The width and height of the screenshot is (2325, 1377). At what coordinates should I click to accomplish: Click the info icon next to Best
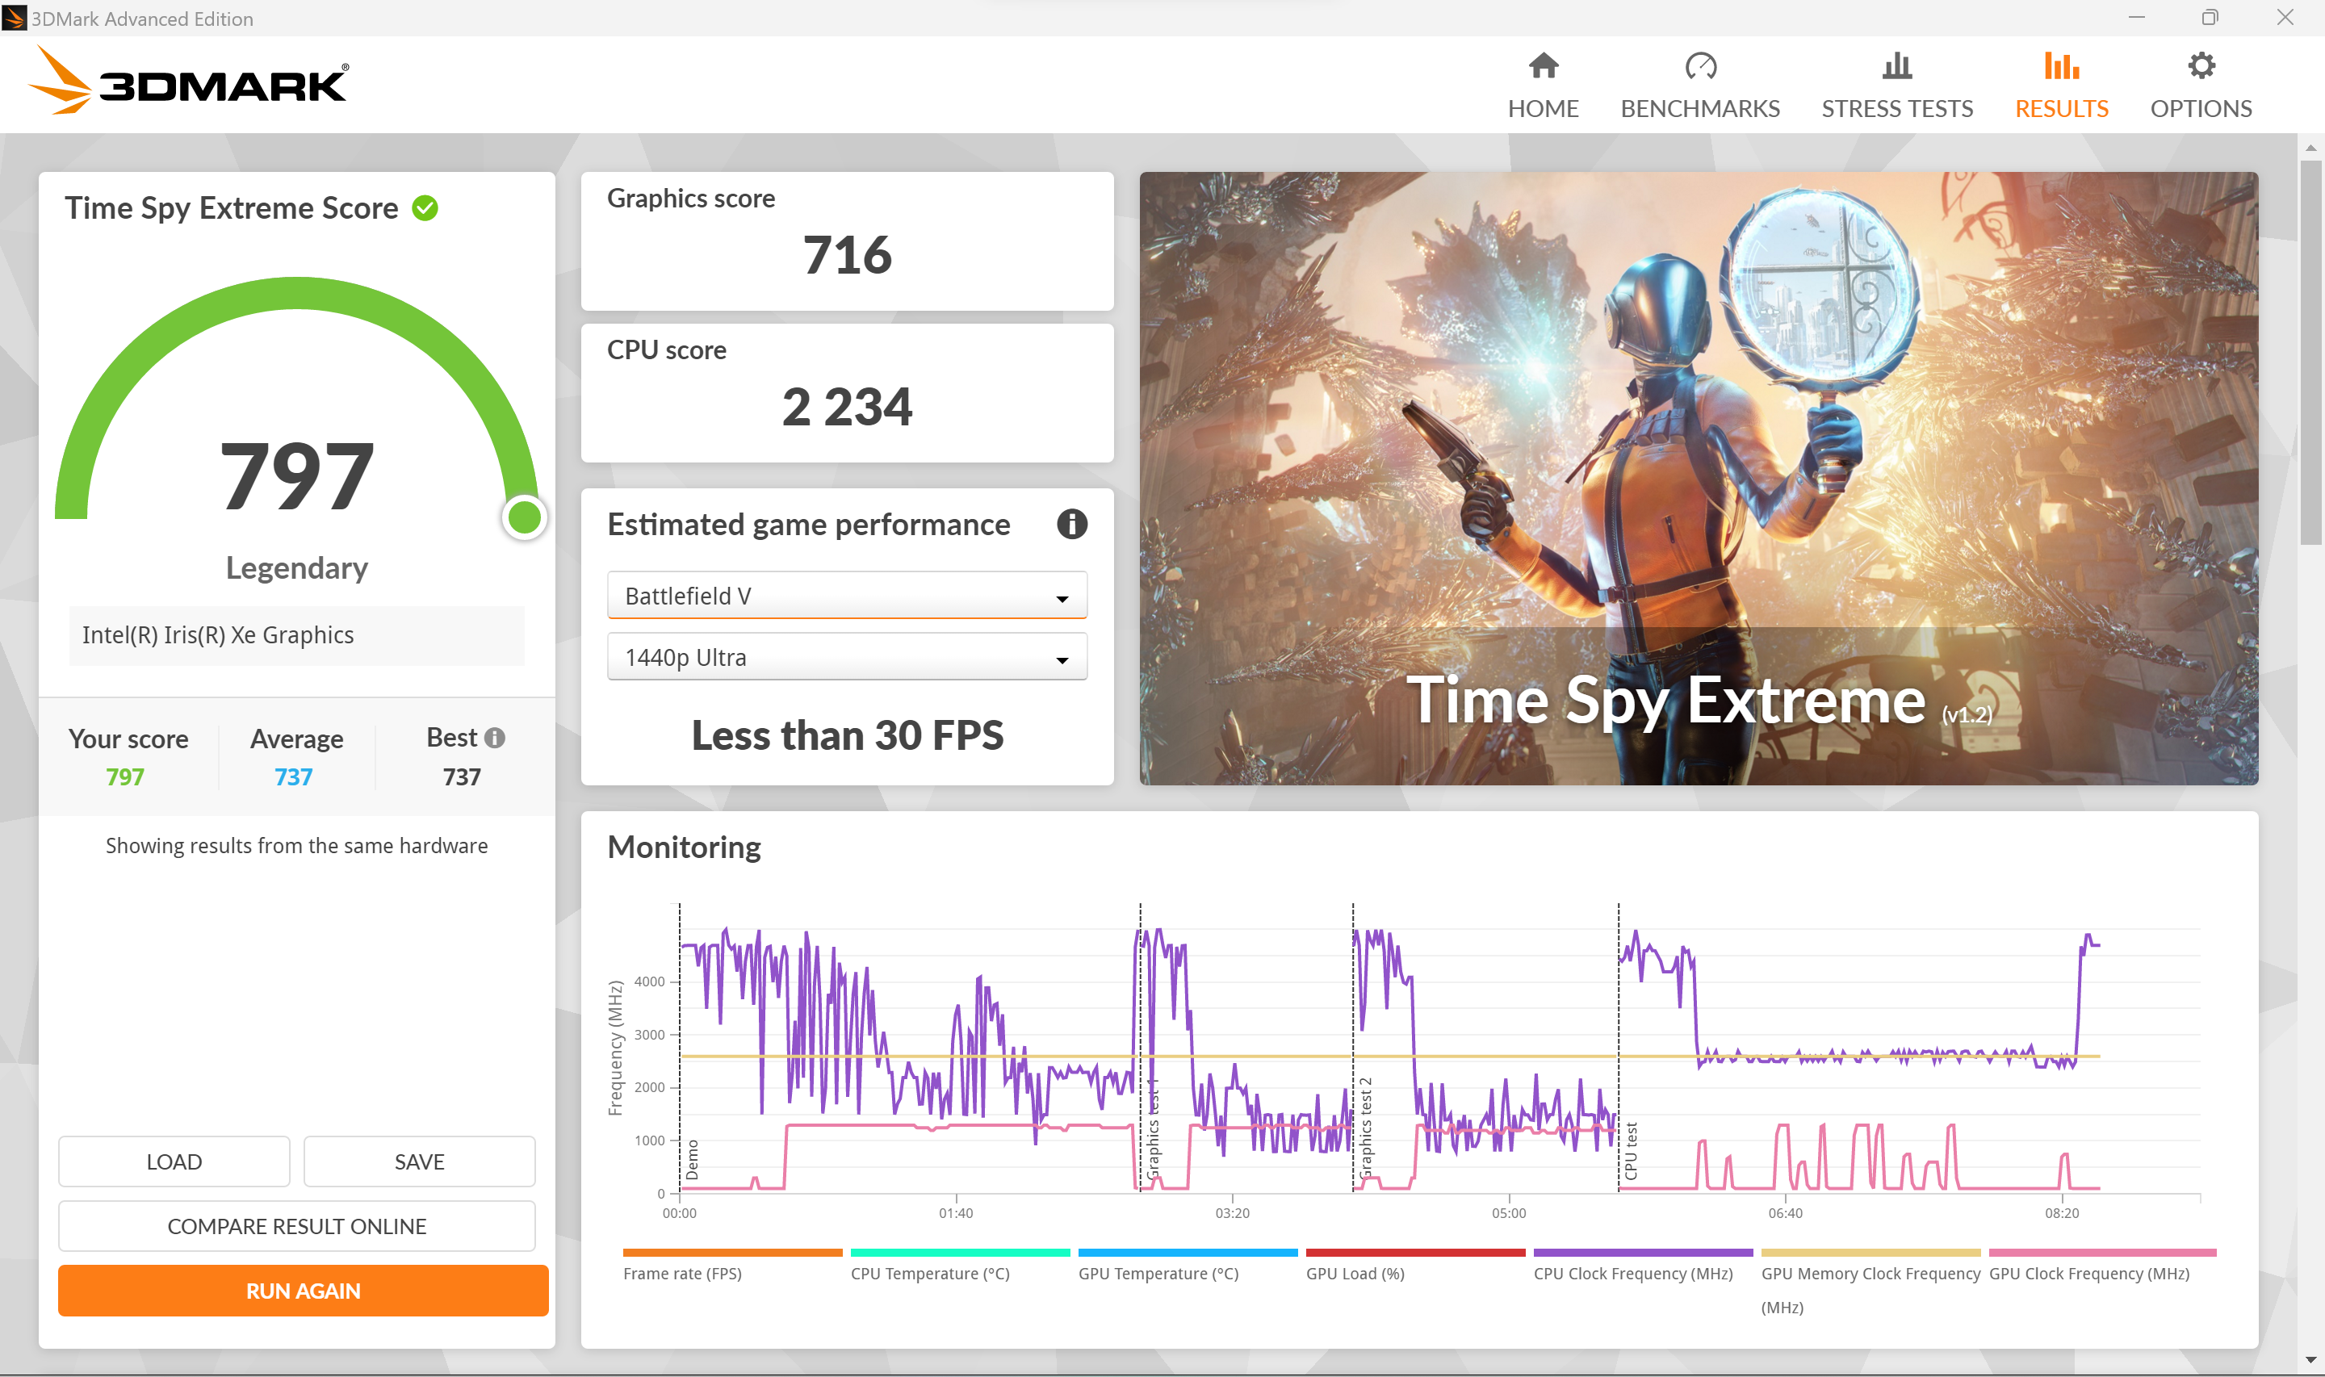(x=496, y=738)
